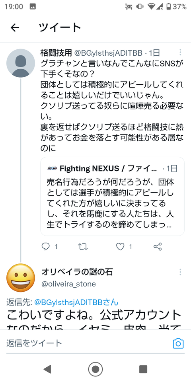Tap the retweet arrows icon
The height and width of the screenshot is (382, 191).
click(83, 247)
